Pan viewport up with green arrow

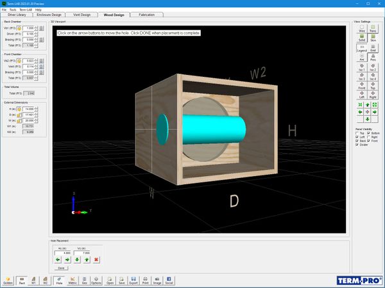pyautogui.click(x=367, y=105)
